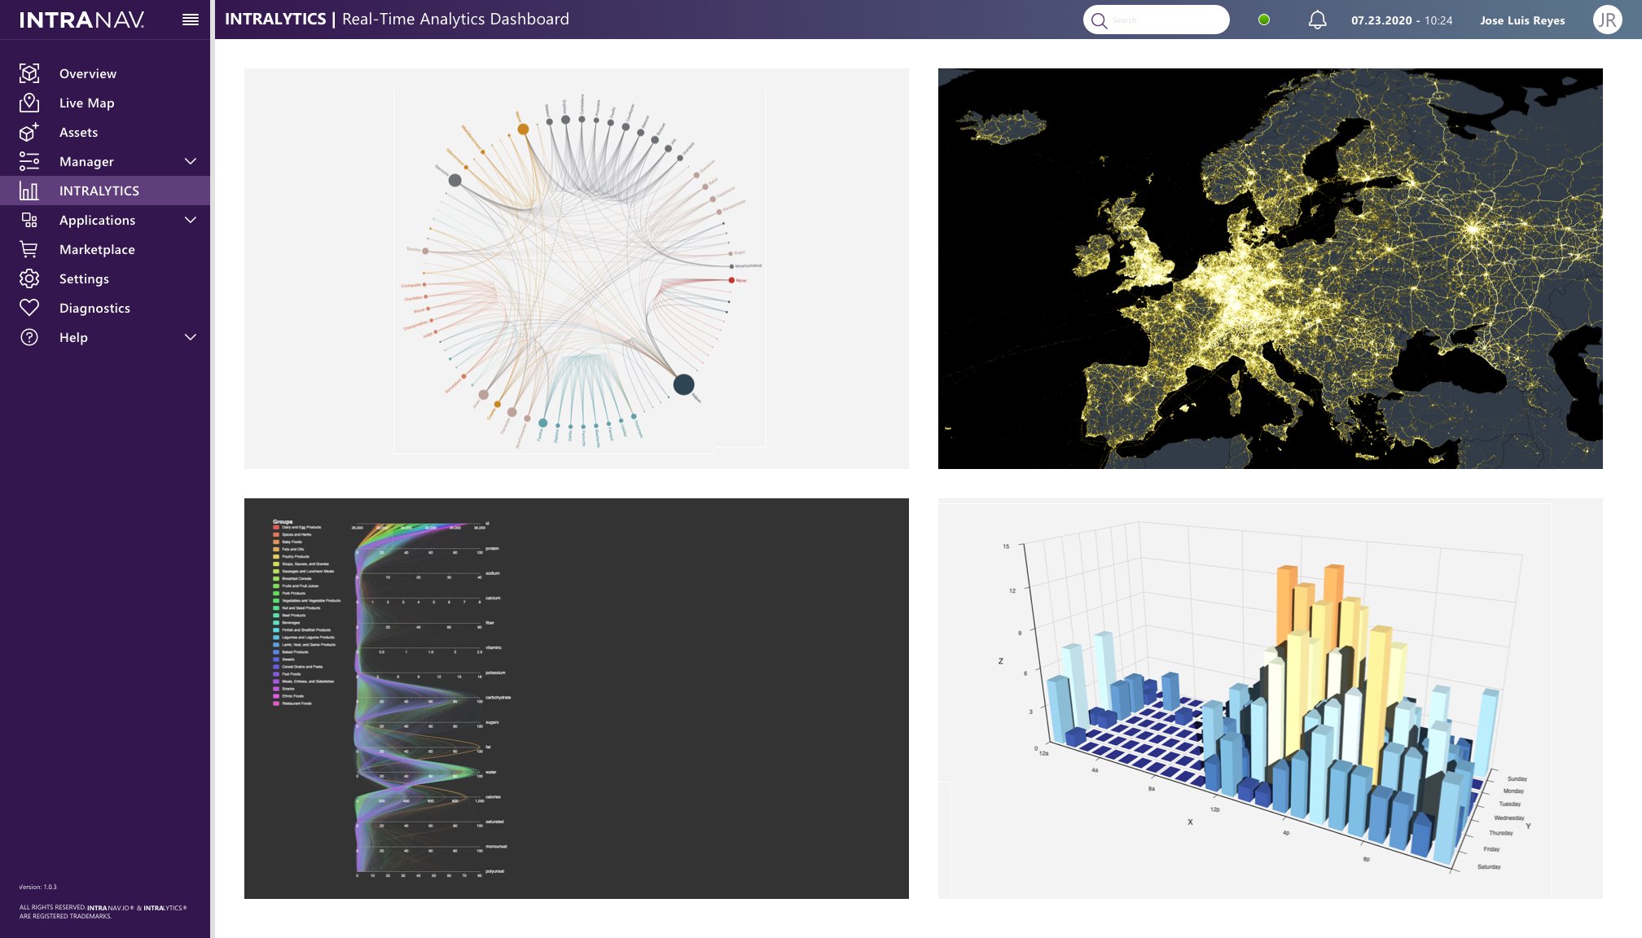This screenshot has width=1642, height=938.
Task: Click the Overview cube icon
Action: (x=29, y=73)
